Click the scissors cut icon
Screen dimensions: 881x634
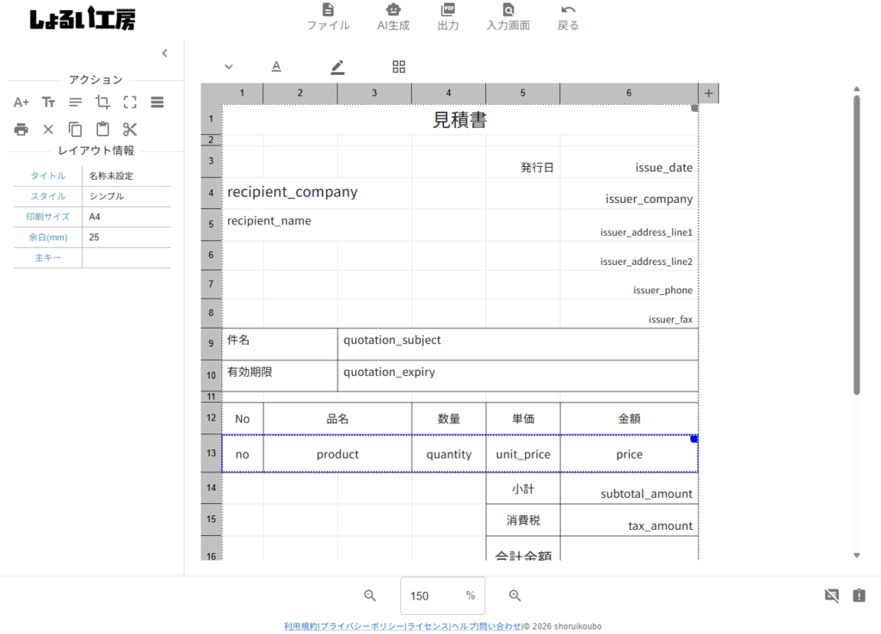(x=130, y=130)
